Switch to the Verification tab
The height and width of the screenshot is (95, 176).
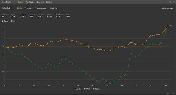pos(30,2)
